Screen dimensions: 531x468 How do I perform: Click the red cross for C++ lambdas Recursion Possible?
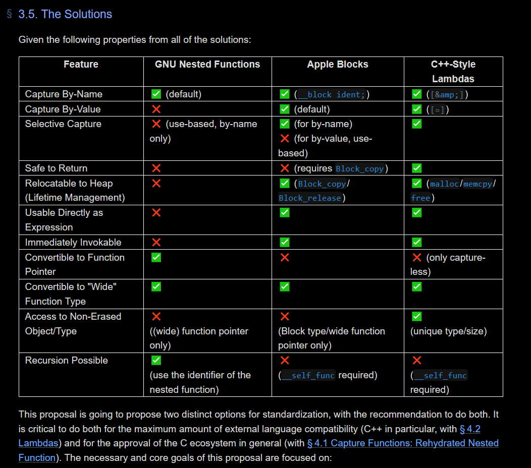(416, 360)
